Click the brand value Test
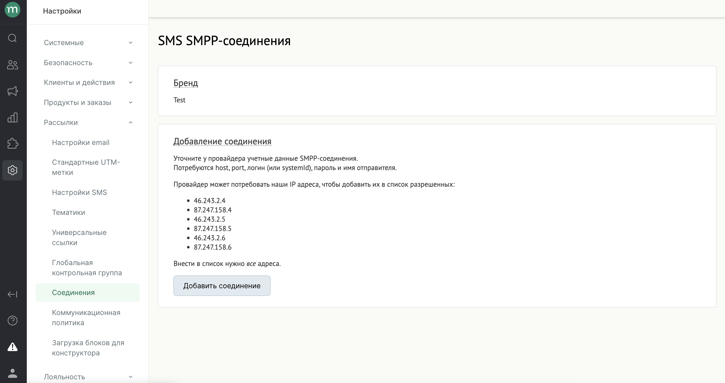 click(x=179, y=100)
